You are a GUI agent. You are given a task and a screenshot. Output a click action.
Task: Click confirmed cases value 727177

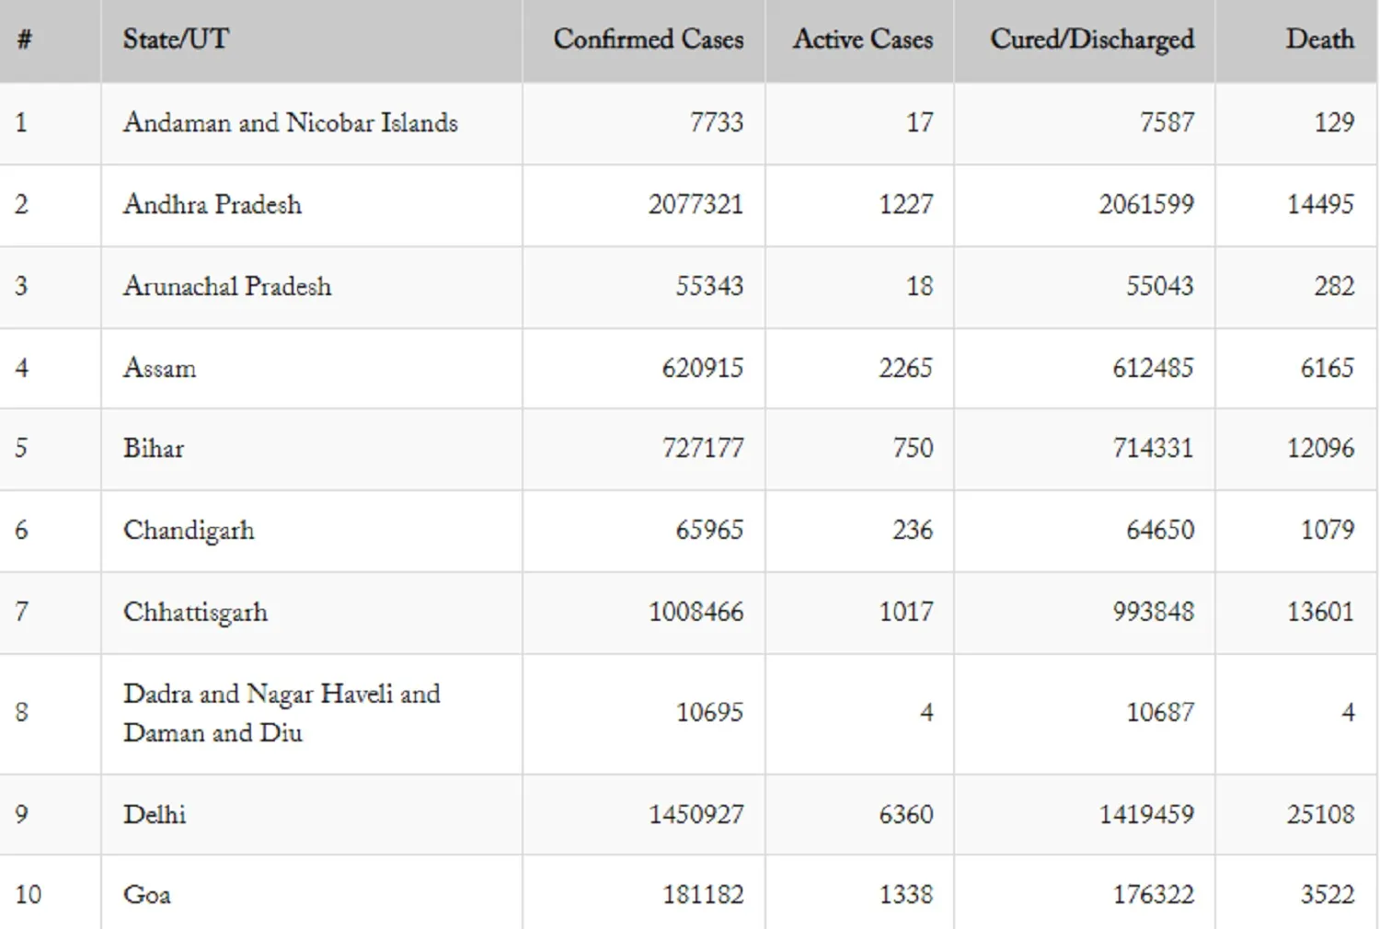click(x=703, y=449)
